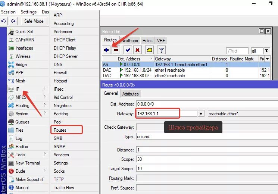The width and height of the screenshot is (278, 194).
Task: Click the Undo arrow icon
Action: pyautogui.click(x=4, y=21)
